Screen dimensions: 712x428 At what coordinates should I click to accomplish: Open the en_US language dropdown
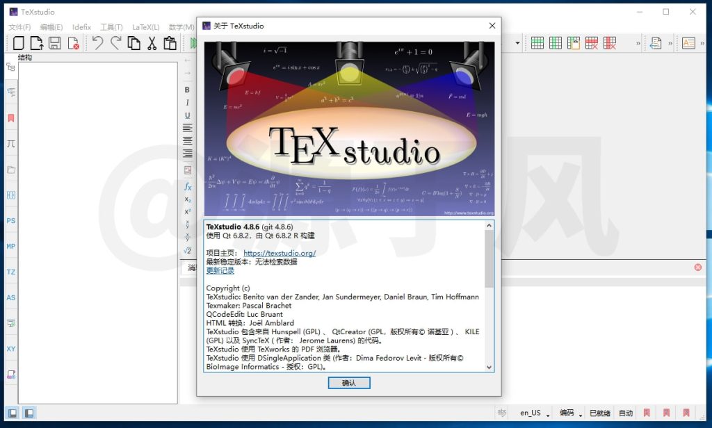pos(535,413)
